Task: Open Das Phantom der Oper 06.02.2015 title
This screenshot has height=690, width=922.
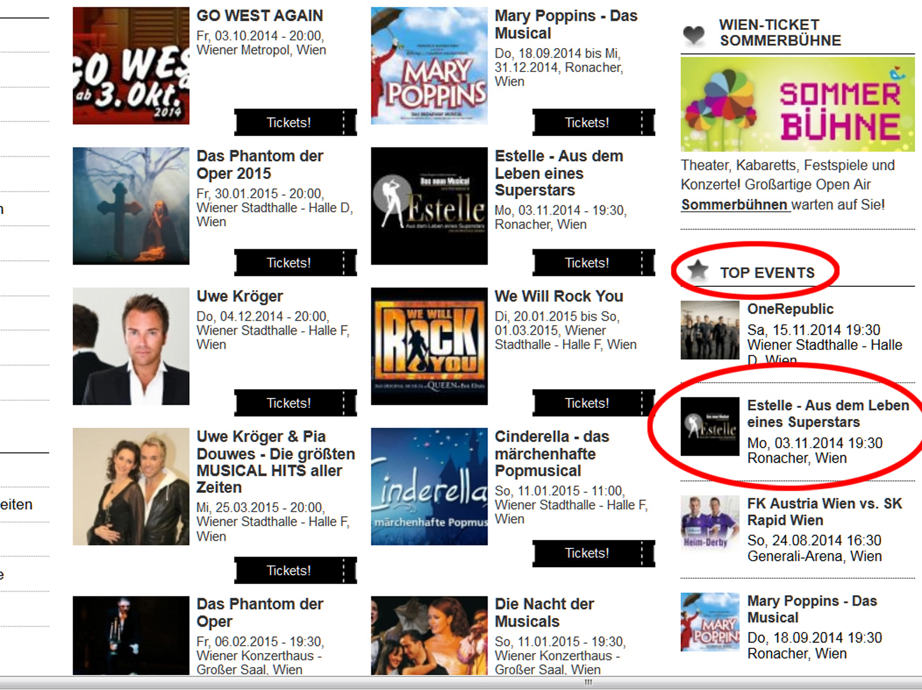Action: click(260, 613)
